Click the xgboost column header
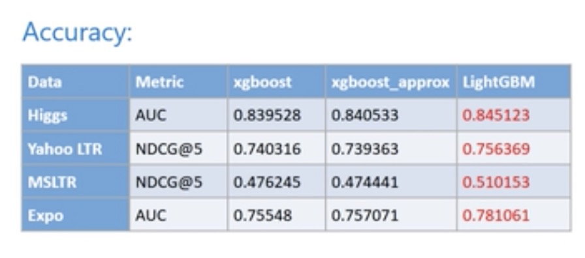This screenshot has width=585, height=258. click(262, 82)
